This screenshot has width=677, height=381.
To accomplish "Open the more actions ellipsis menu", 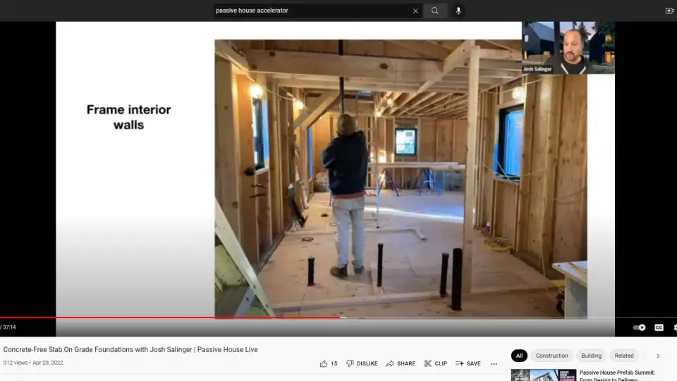I will pos(494,364).
